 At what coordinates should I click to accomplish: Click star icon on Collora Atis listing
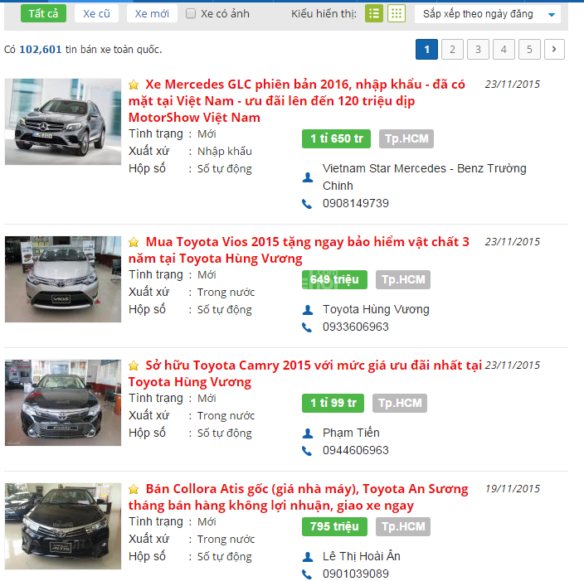click(134, 489)
